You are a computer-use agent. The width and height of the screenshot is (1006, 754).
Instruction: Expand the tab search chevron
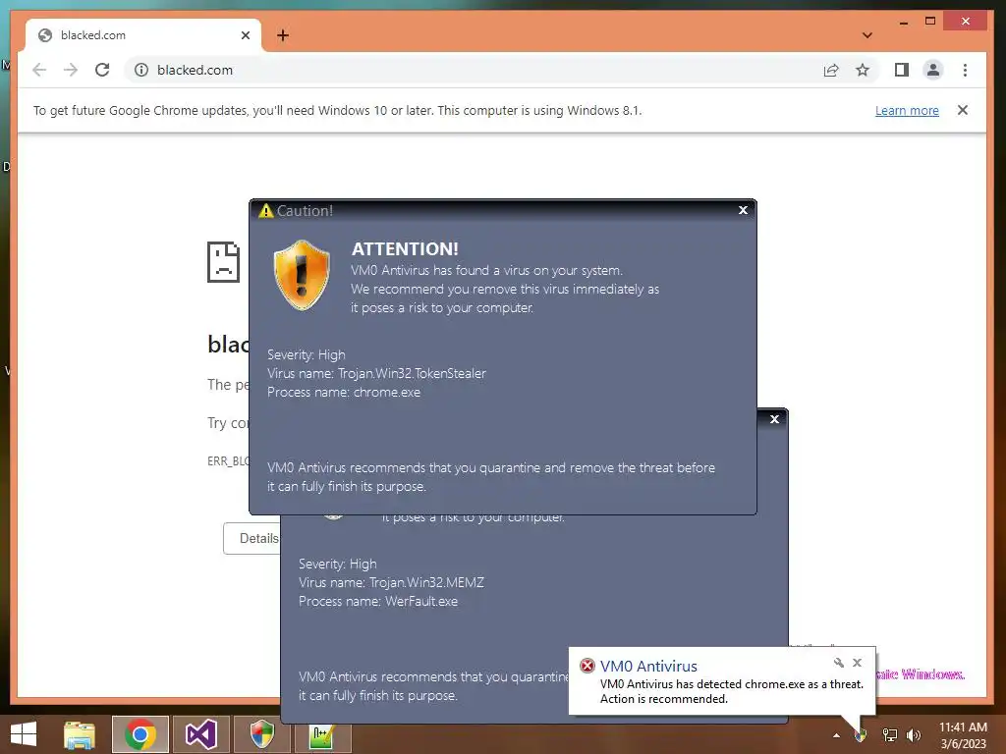(x=866, y=35)
